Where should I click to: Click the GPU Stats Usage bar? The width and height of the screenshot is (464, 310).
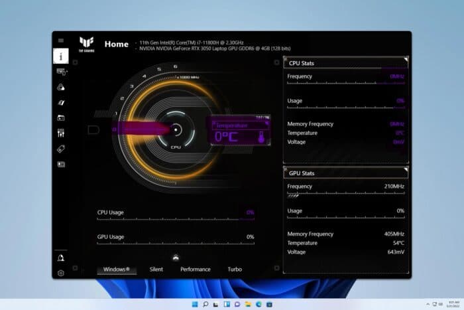point(346,218)
